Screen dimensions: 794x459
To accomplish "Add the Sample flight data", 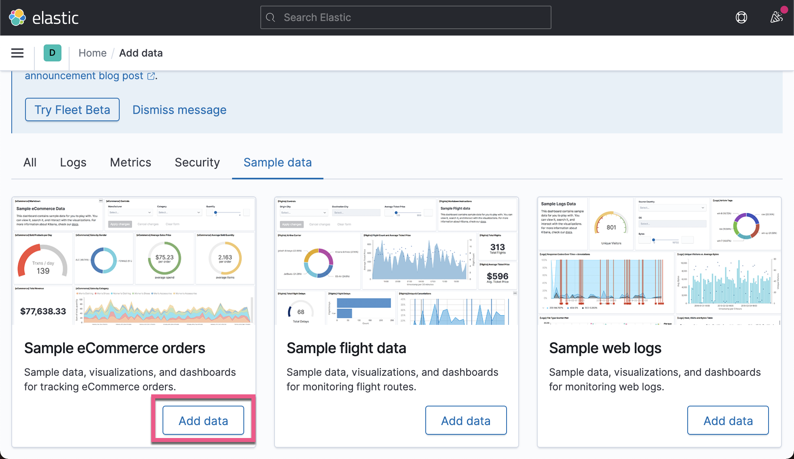I will pyautogui.click(x=466, y=420).
